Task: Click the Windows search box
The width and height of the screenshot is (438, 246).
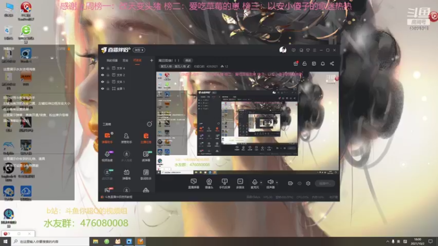Action: (50, 242)
